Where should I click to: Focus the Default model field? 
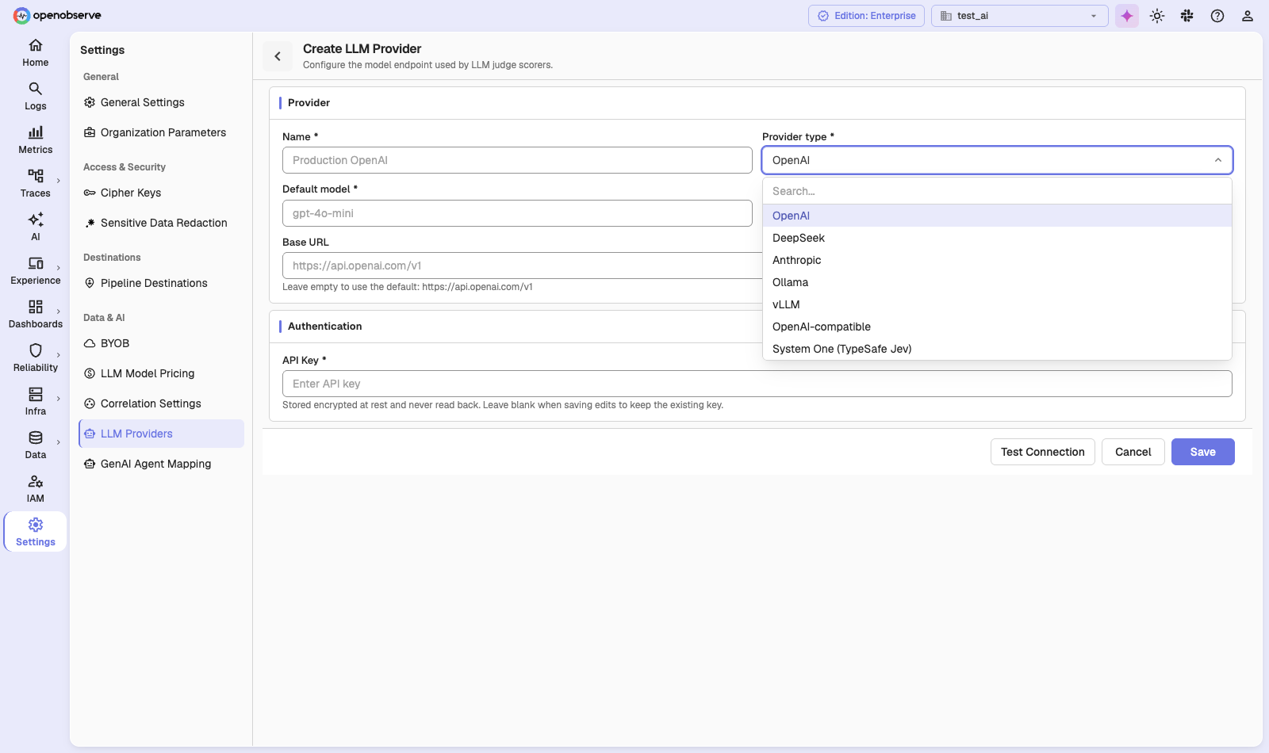[517, 213]
